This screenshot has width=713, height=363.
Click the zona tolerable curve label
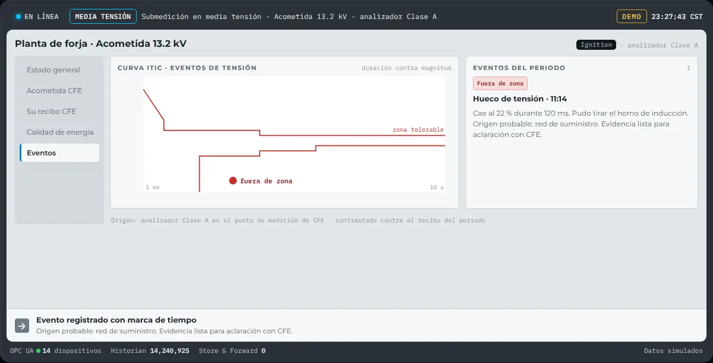point(418,129)
